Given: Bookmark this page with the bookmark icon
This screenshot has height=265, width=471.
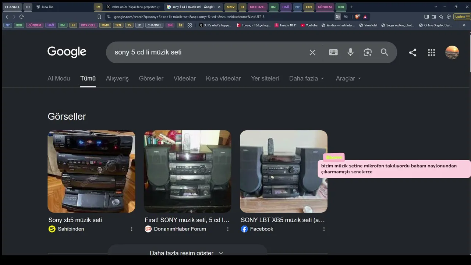Looking at the screenshot, I should (x=99, y=17).
